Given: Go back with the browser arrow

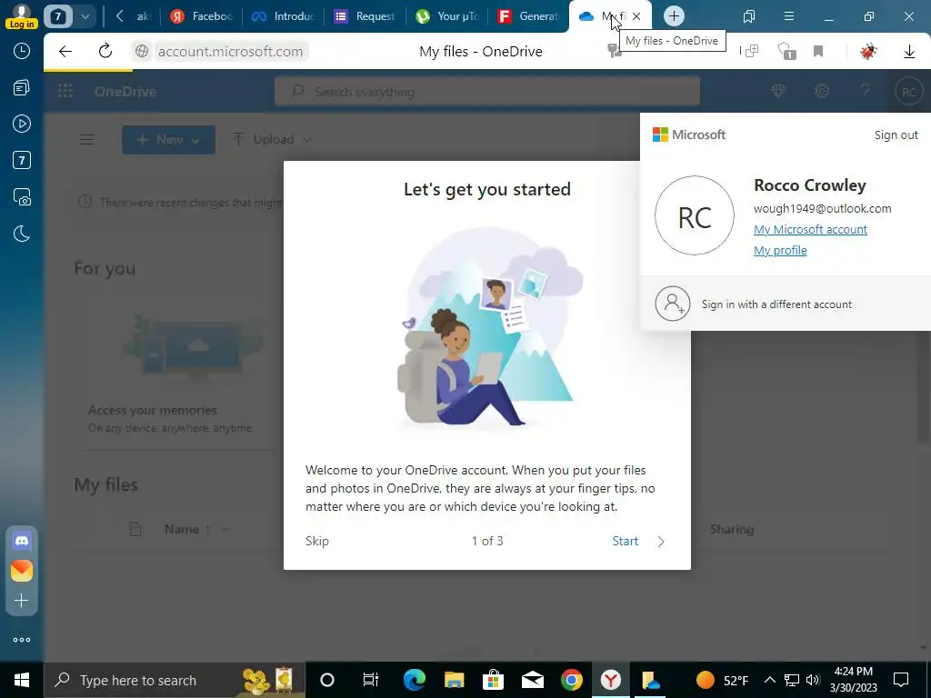Looking at the screenshot, I should (x=65, y=52).
